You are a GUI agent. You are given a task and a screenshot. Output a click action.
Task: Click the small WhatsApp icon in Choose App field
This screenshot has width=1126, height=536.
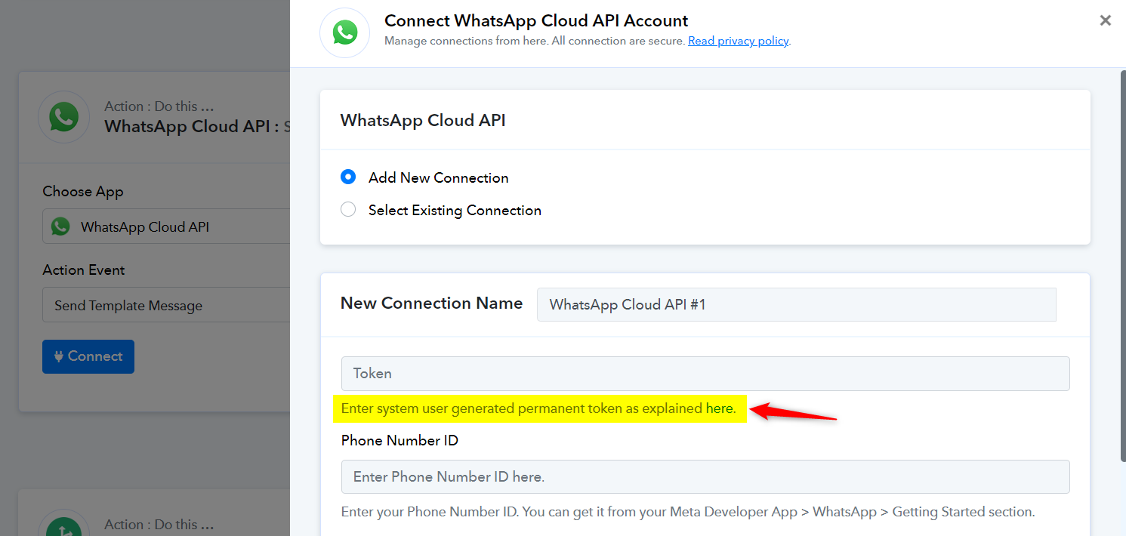pos(60,226)
